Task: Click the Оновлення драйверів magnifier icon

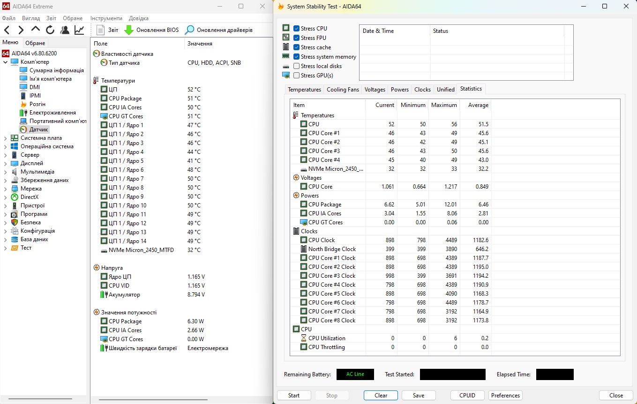Action: pyautogui.click(x=189, y=30)
